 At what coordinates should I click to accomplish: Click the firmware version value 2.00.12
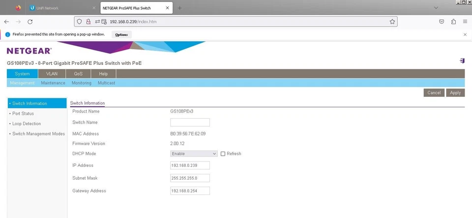[177, 144]
